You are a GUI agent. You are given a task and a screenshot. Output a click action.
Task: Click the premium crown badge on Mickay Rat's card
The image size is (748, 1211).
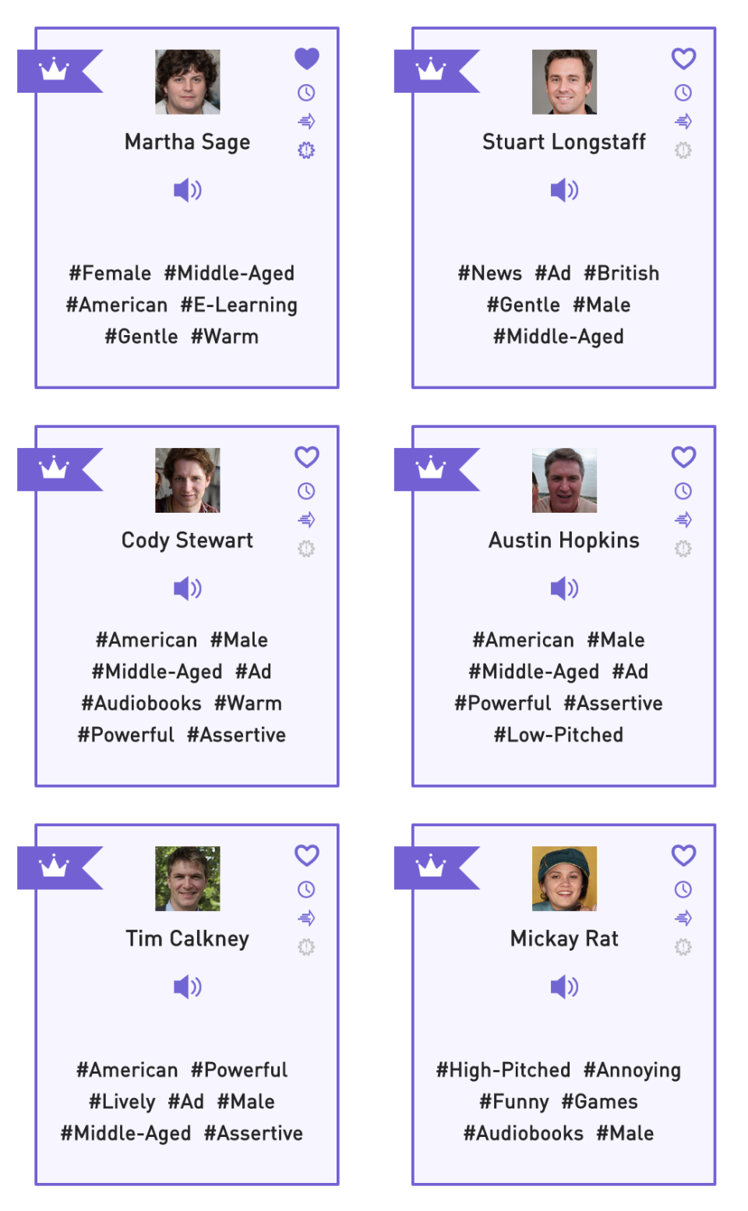pos(431,867)
